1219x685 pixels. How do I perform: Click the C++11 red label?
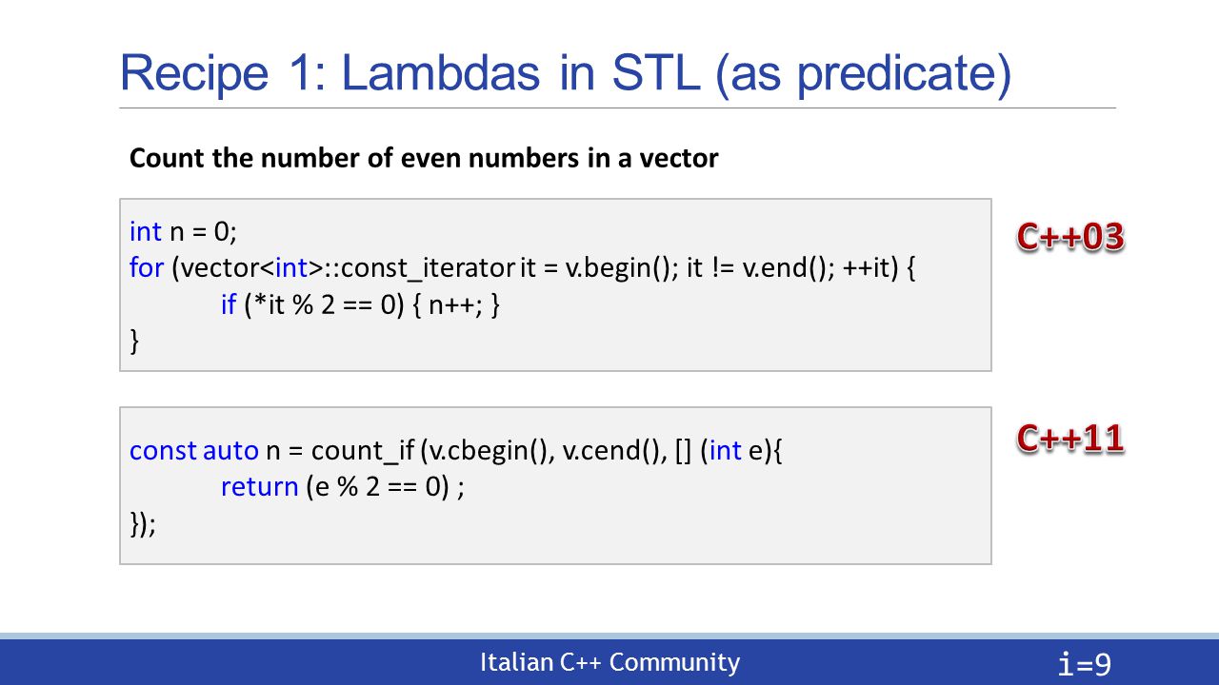(1070, 438)
